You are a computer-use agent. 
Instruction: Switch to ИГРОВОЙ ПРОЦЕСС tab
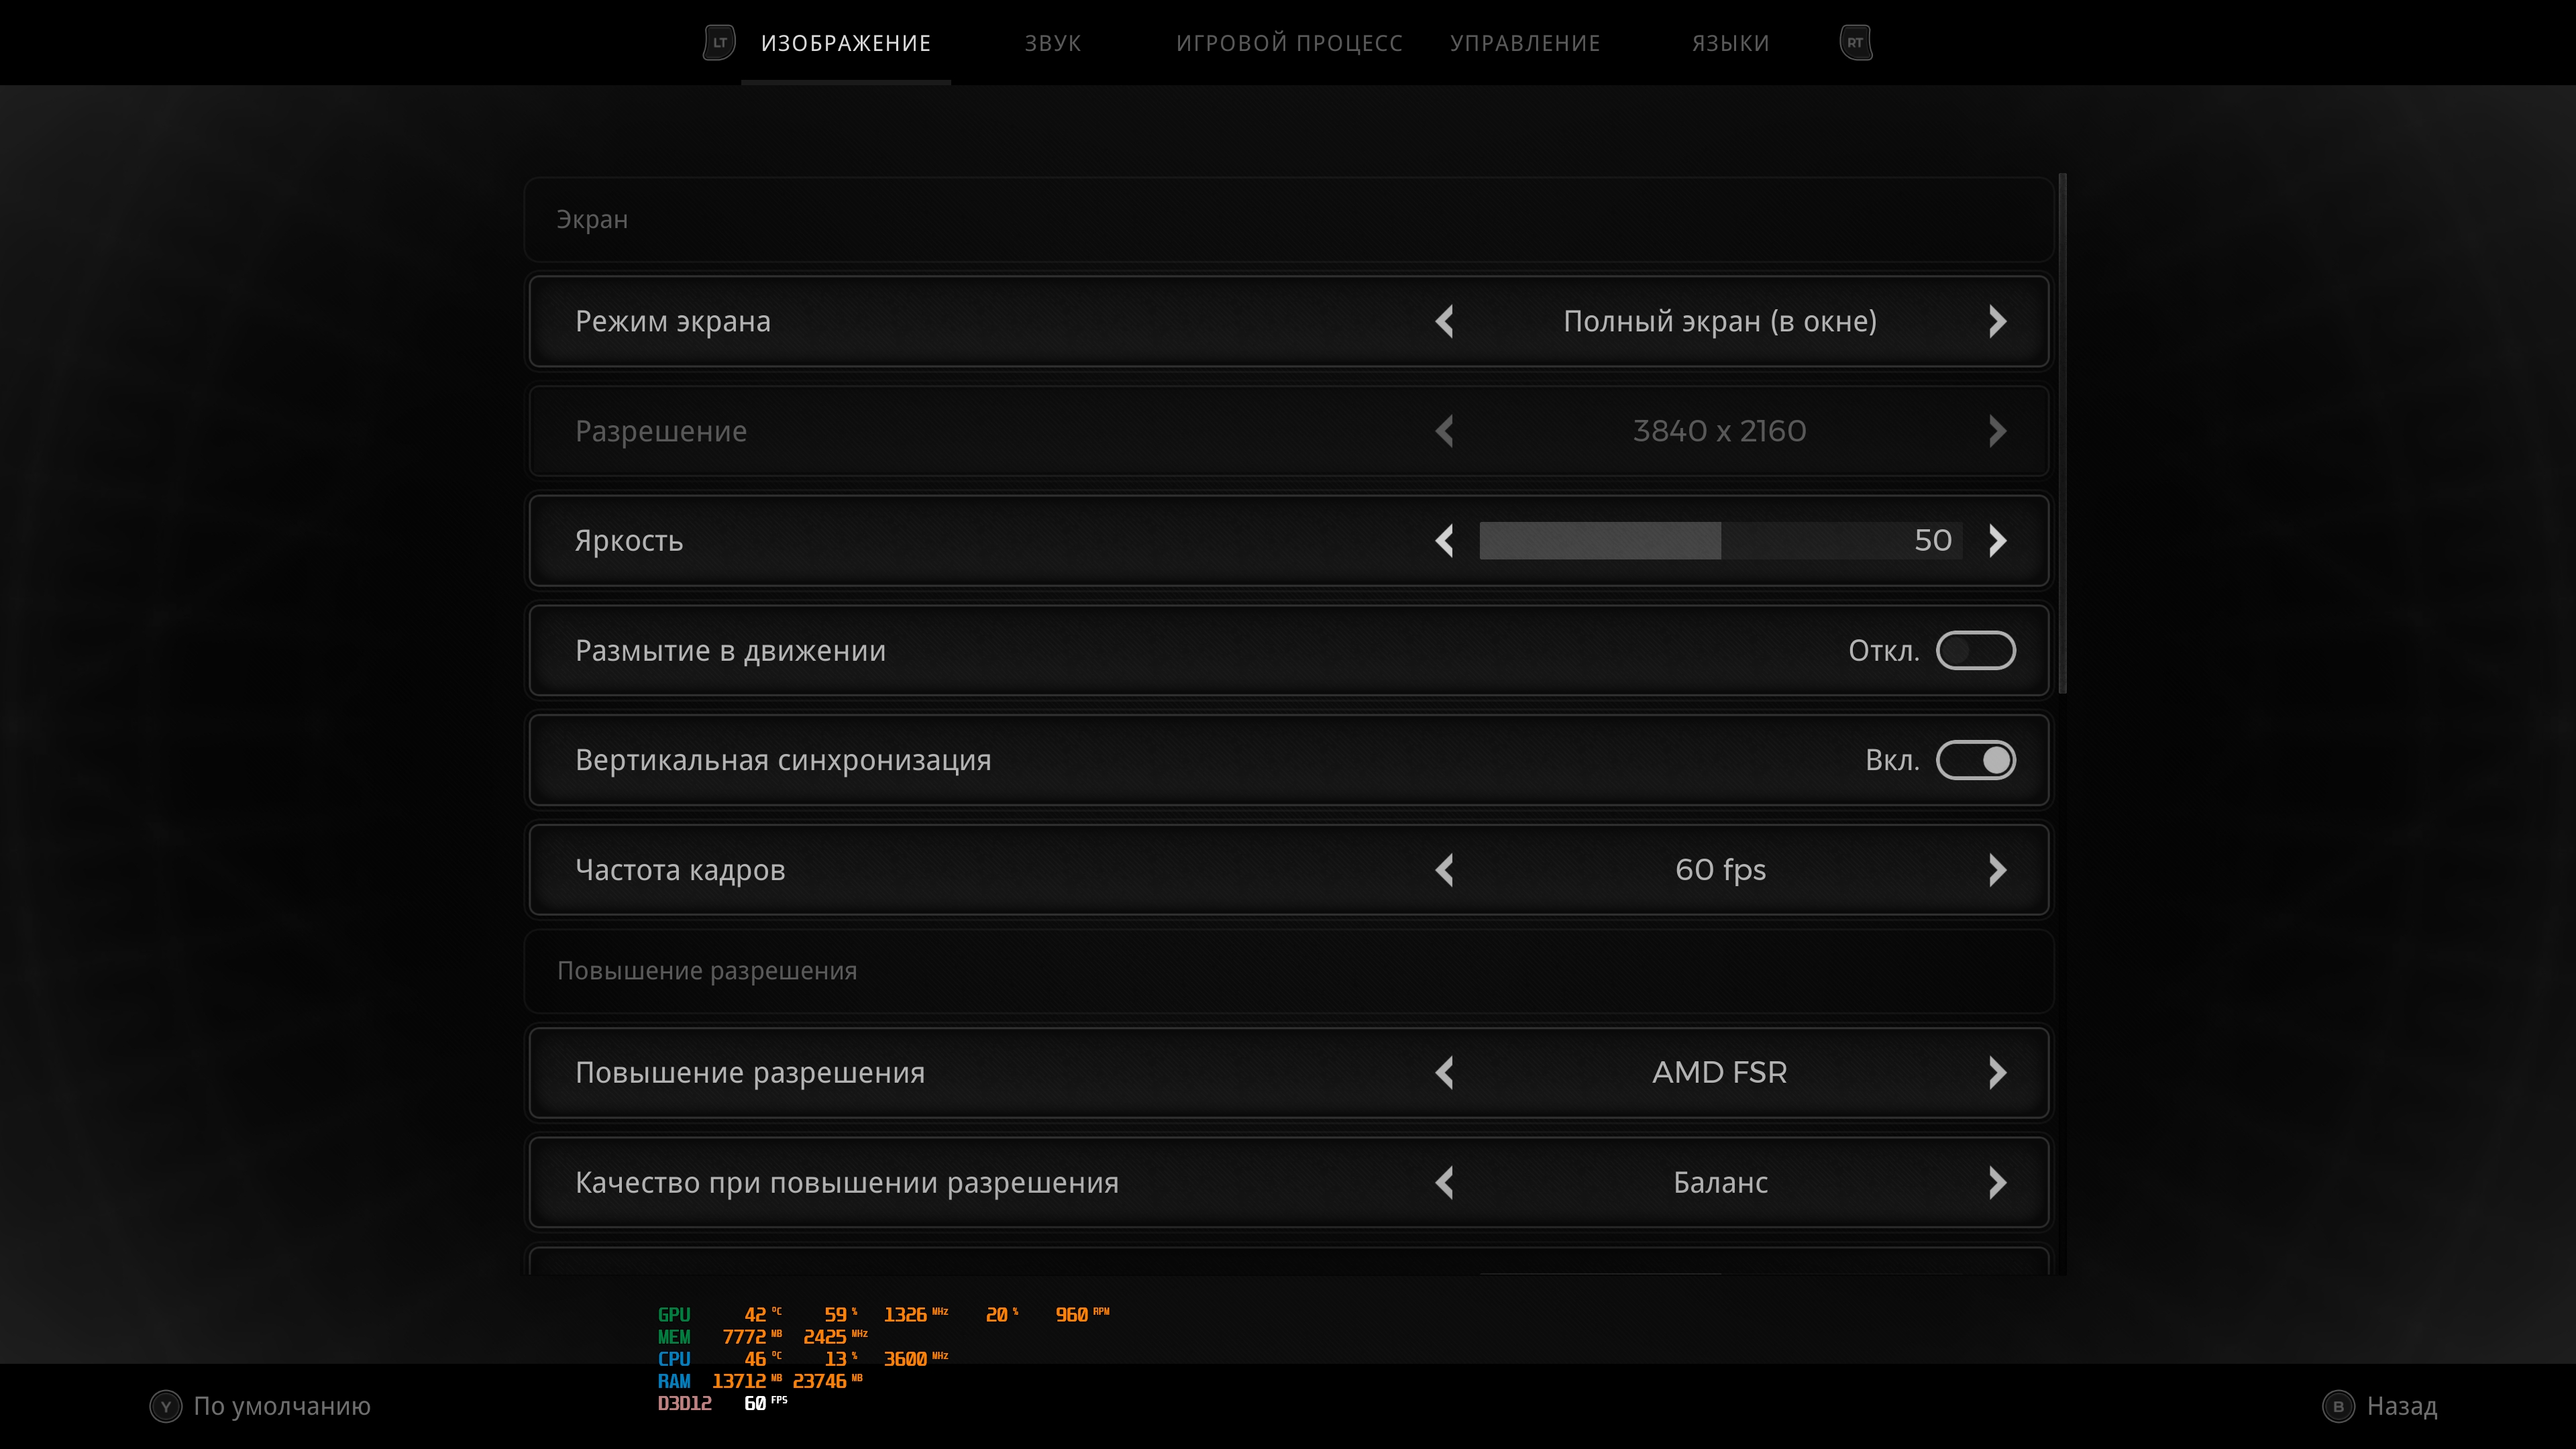point(1289,43)
